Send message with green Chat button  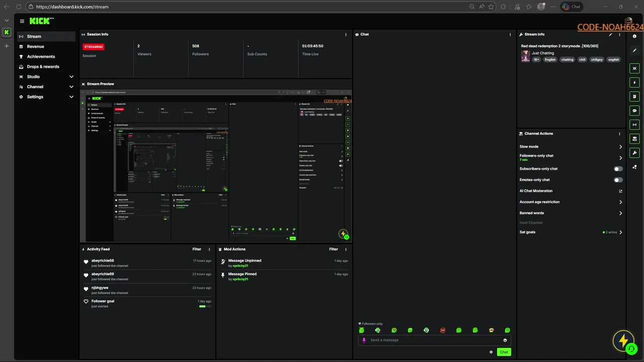pyautogui.click(x=504, y=352)
